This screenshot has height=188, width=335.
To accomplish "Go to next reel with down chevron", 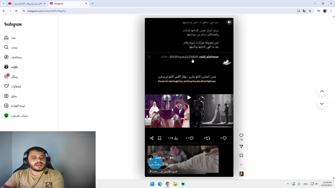I will [x=322, y=104].
